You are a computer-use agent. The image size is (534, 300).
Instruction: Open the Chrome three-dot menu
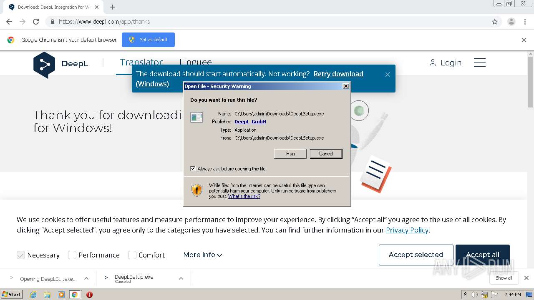[x=525, y=22]
